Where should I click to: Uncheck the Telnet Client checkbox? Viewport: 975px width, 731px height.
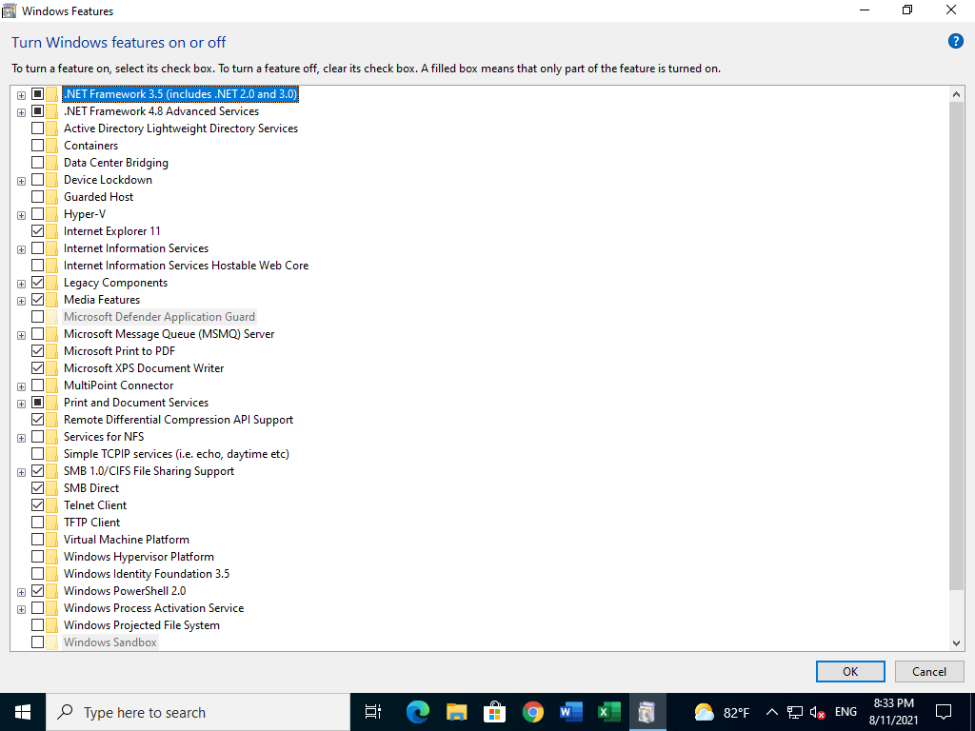(x=37, y=504)
